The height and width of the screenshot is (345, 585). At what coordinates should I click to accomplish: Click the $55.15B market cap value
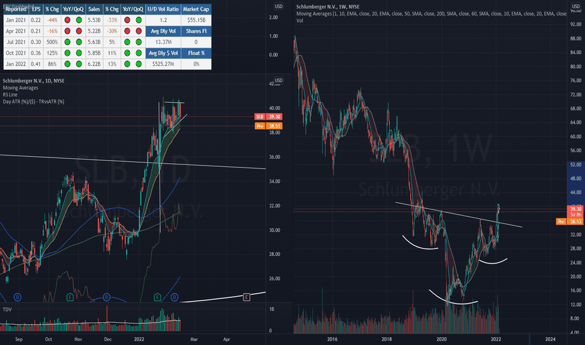[x=196, y=20]
